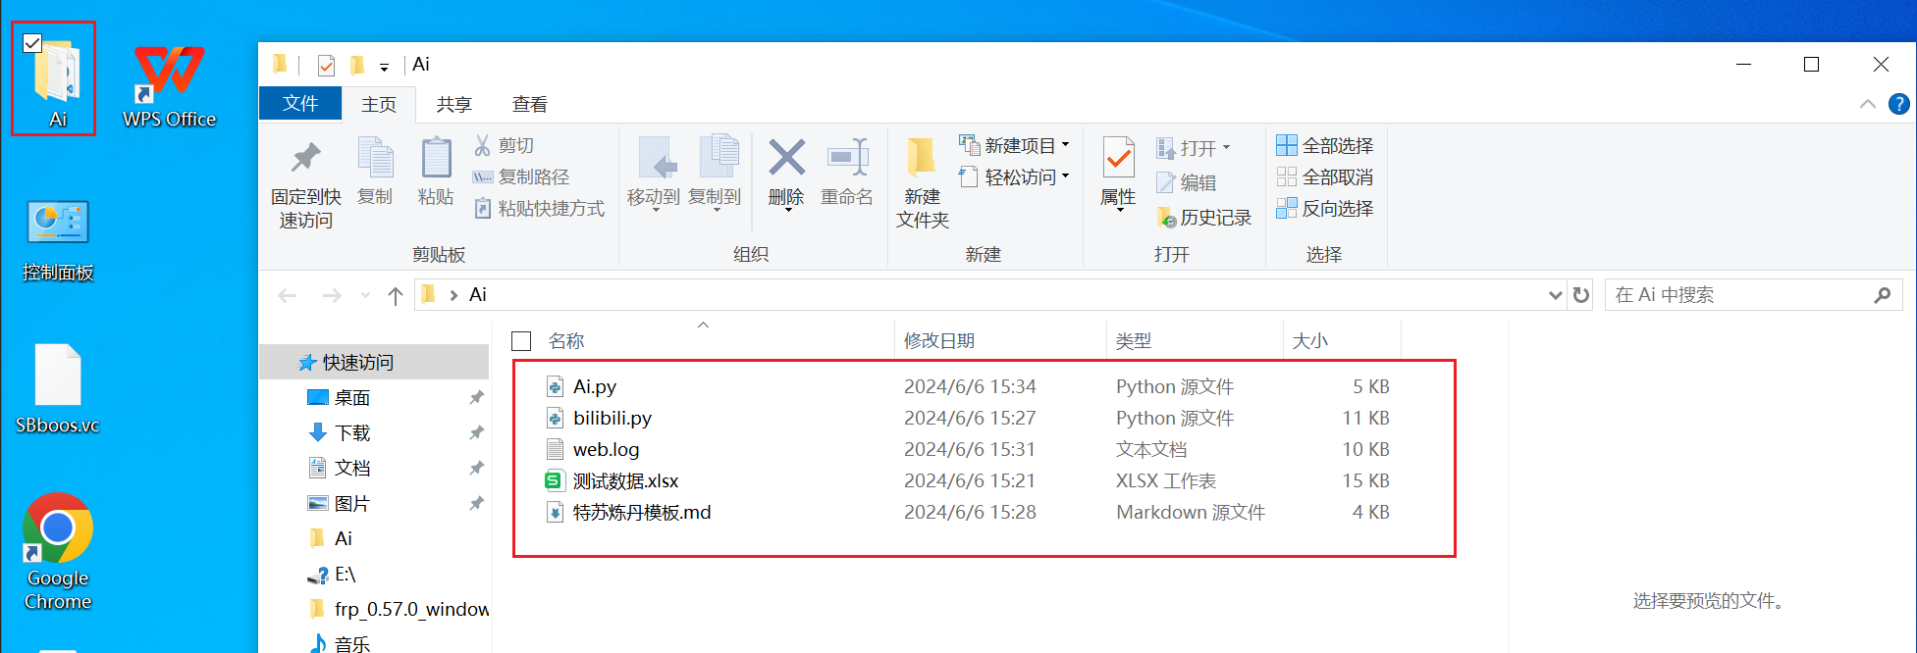The width and height of the screenshot is (1917, 653).
Task: Click the refresh icon beside address bar
Action: pos(1580,295)
